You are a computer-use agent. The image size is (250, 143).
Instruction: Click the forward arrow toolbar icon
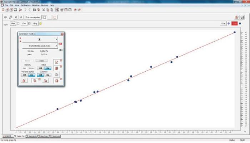pos(25,10)
